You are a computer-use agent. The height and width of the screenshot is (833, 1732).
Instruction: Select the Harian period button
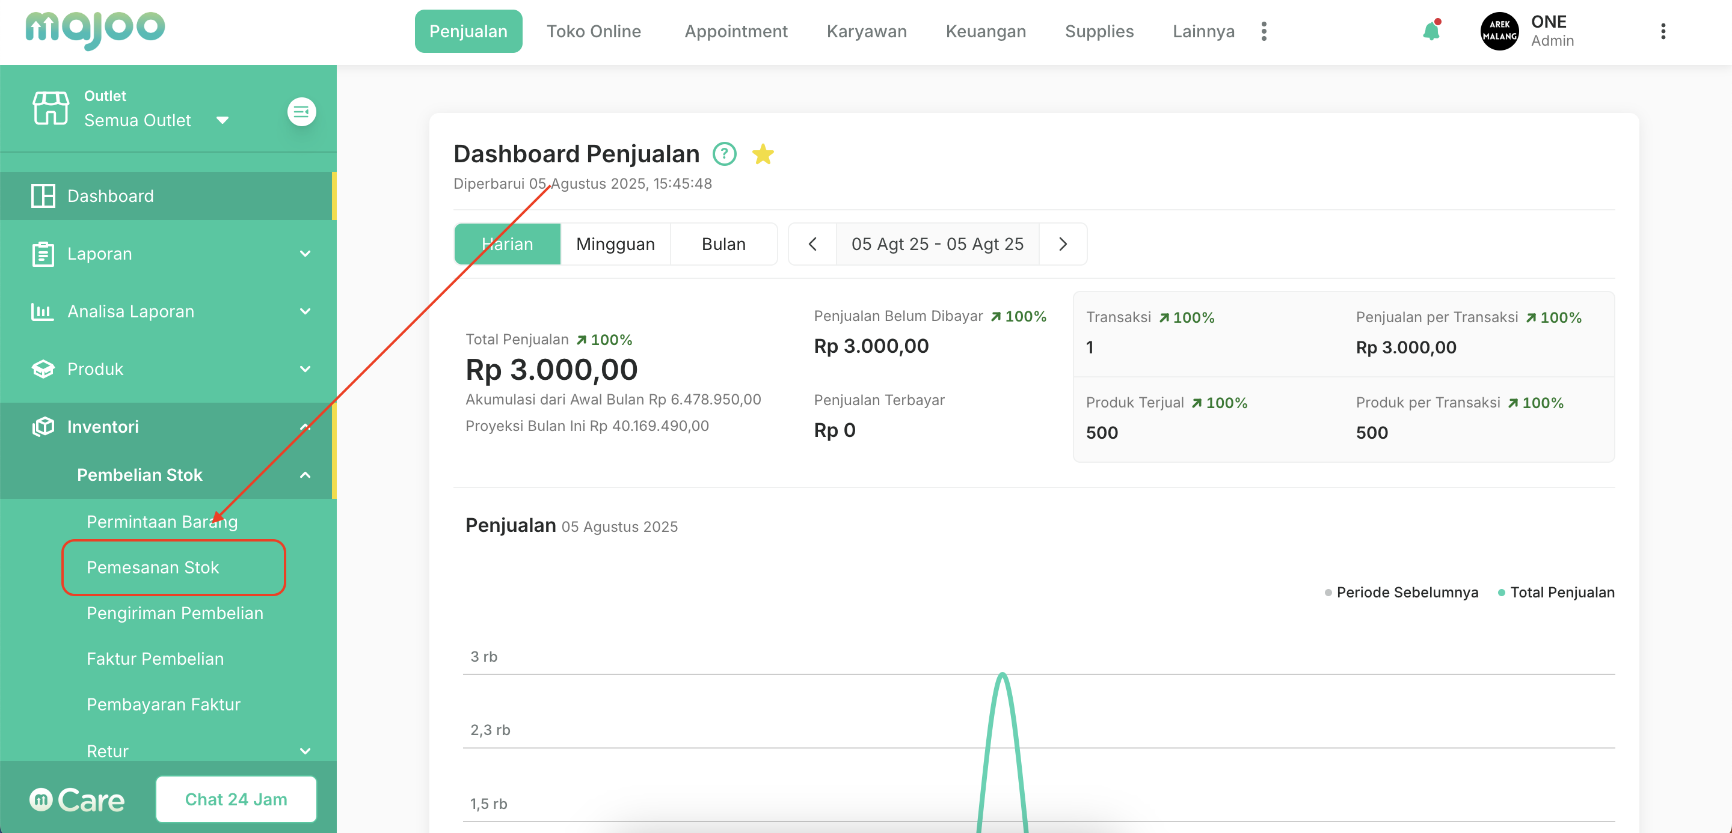(x=508, y=244)
